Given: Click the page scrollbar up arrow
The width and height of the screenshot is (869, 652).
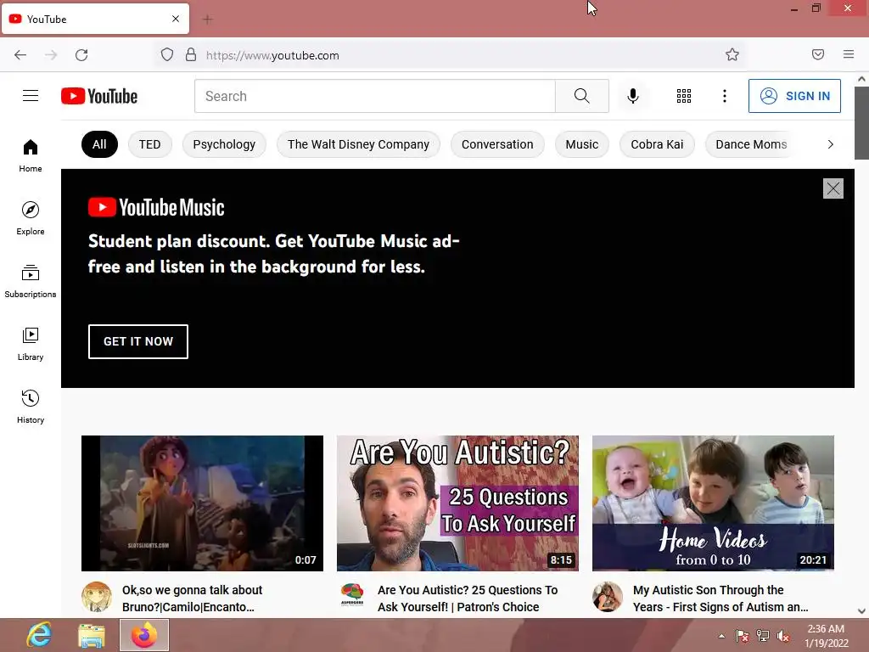Looking at the screenshot, I should [862, 79].
